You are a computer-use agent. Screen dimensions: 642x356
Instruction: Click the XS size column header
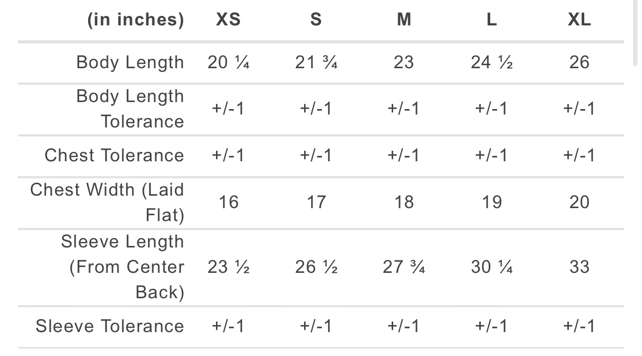point(228,20)
